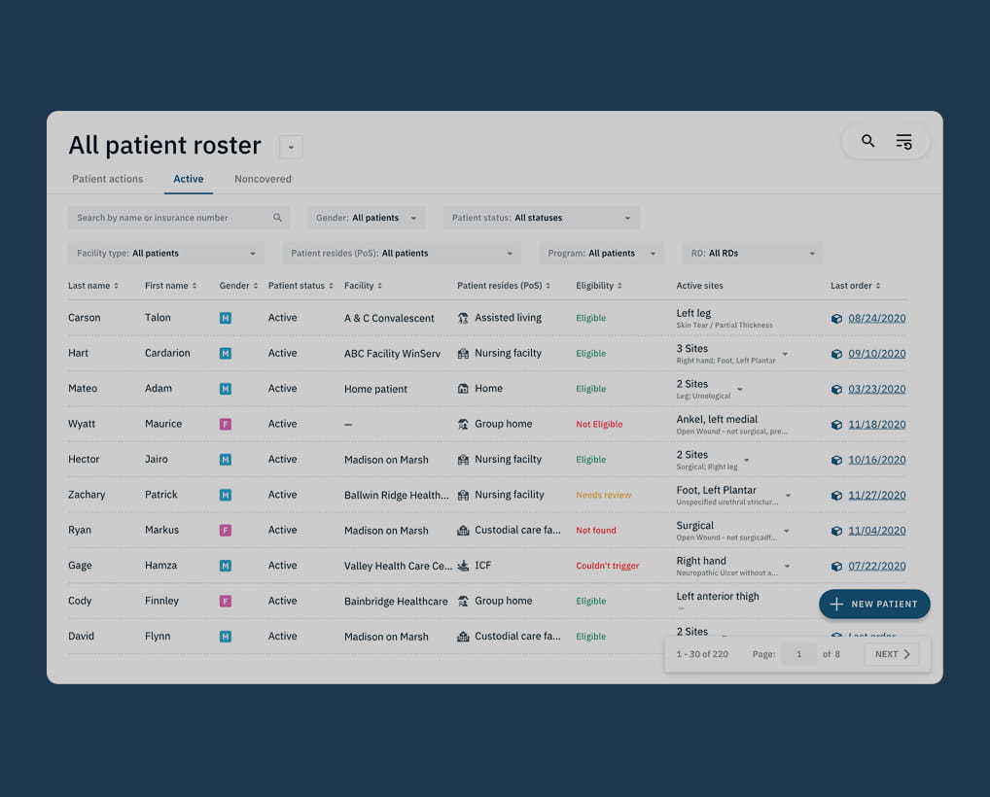This screenshot has height=797, width=990.
Task: Expand 3 Sites list for Hart
Action: [785, 354]
